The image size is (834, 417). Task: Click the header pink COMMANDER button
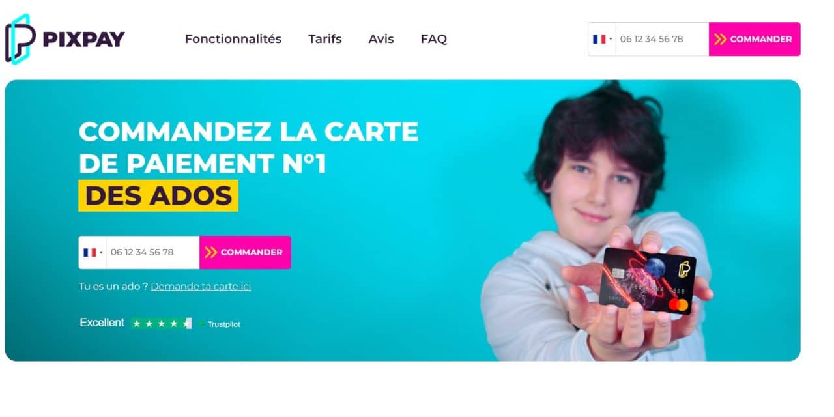point(755,39)
